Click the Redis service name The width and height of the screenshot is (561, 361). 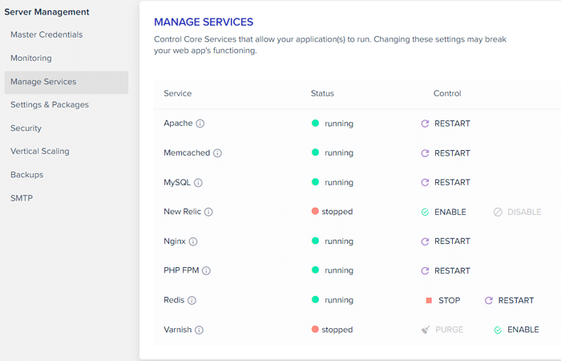174,300
